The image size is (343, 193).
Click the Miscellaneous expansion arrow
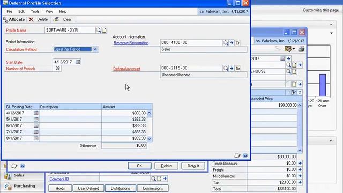pos(300,176)
